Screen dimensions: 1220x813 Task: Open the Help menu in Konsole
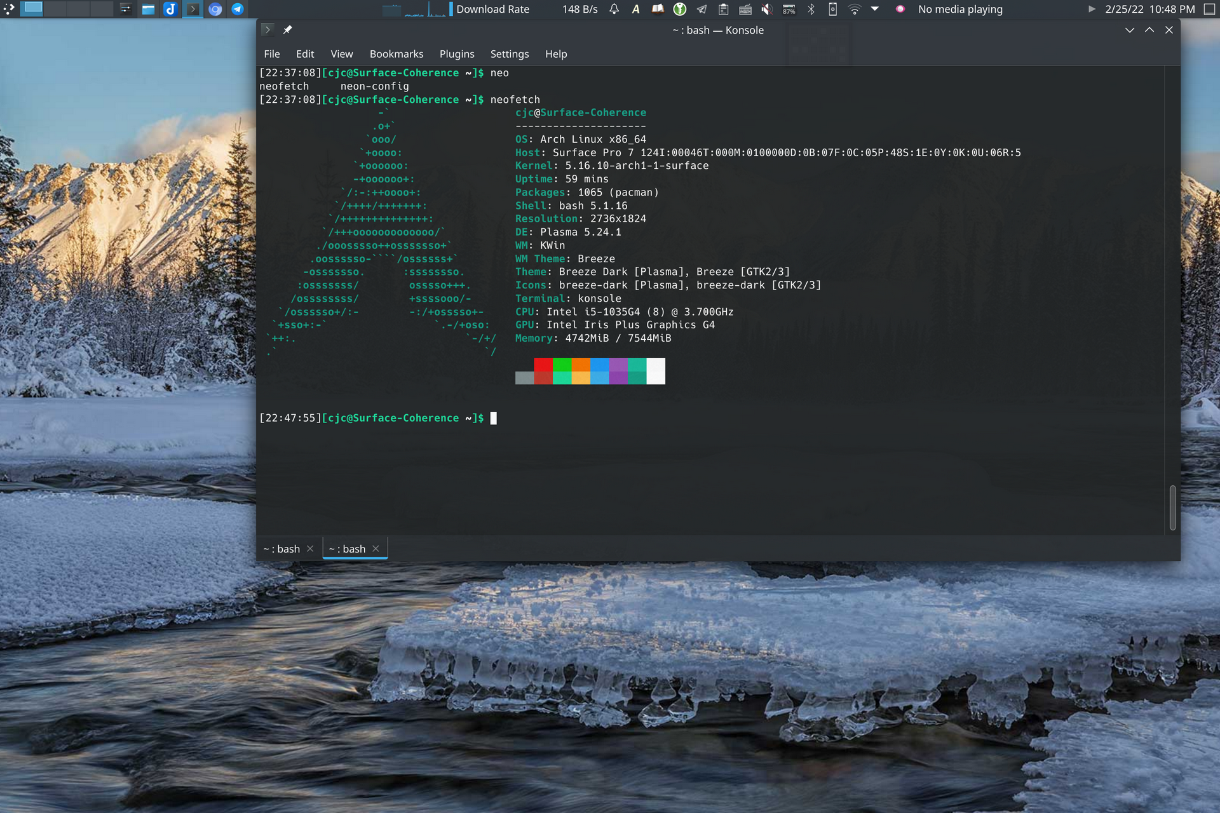pos(556,54)
